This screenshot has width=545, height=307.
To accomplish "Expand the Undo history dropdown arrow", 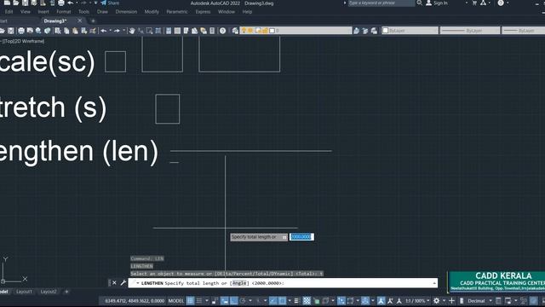I will (x=110, y=31).
